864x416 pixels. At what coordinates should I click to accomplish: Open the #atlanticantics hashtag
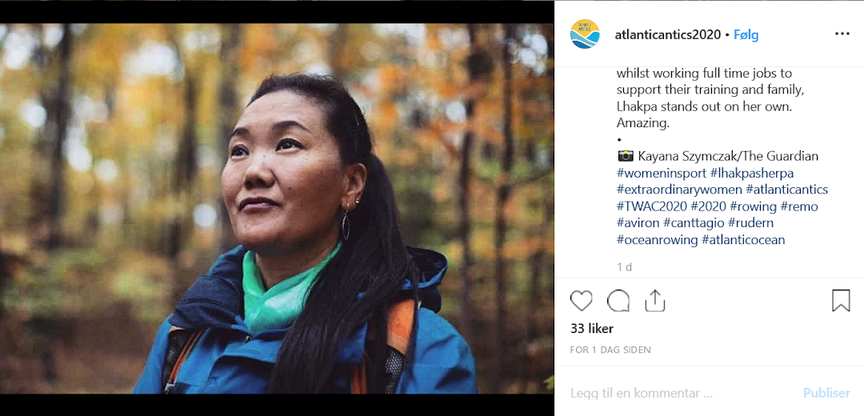pos(786,190)
